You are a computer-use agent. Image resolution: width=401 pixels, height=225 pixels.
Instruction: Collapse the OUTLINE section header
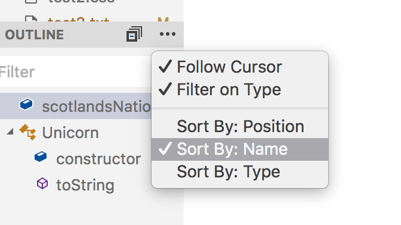pyautogui.click(x=35, y=35)
